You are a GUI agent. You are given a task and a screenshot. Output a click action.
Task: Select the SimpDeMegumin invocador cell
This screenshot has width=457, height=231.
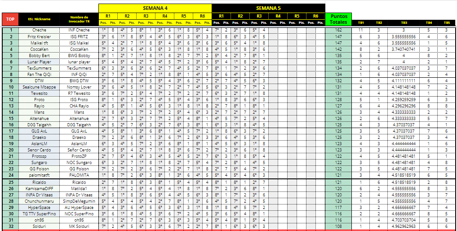point(79,201)
